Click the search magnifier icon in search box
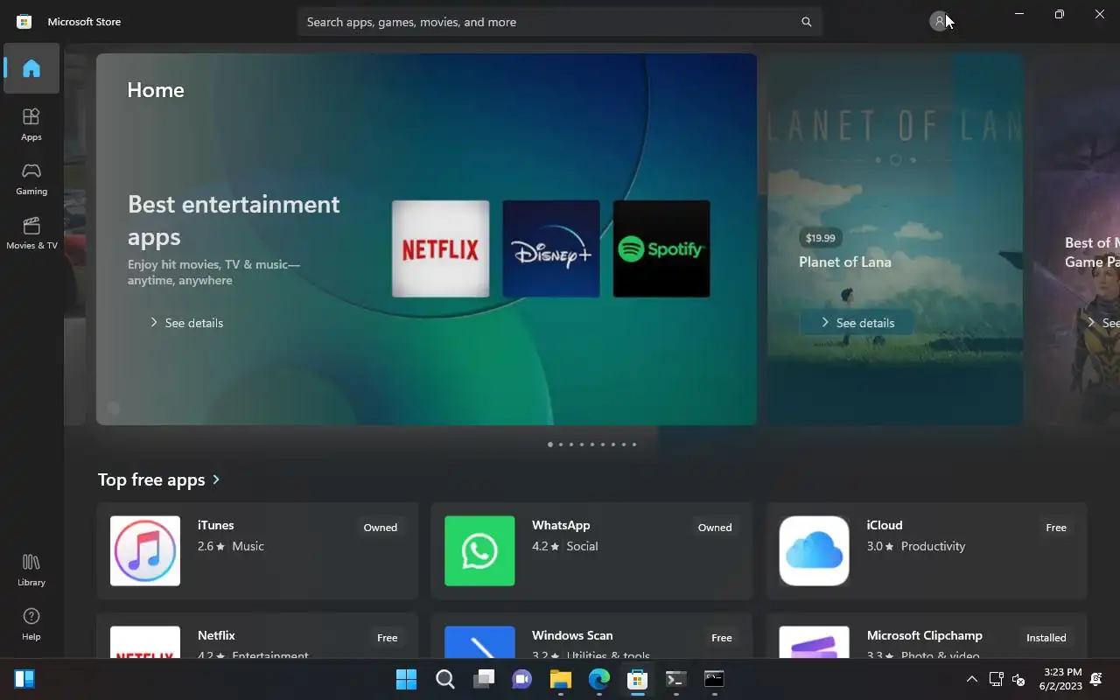1120x700 pixels. point(807,22)
